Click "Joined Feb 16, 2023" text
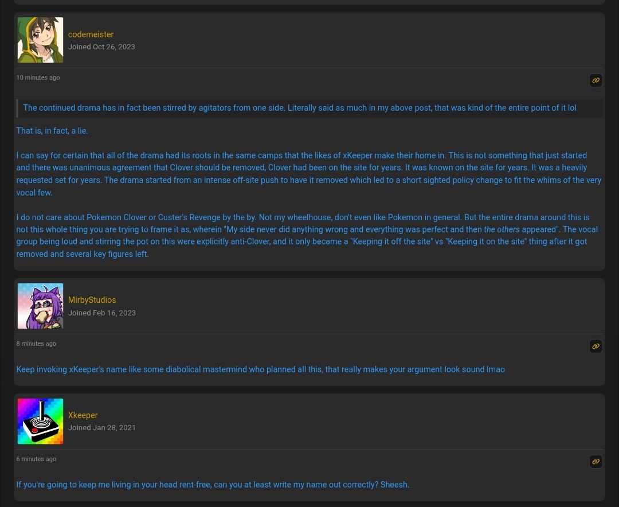This screenshot has width=619, height=507. [x=102, y=313]
